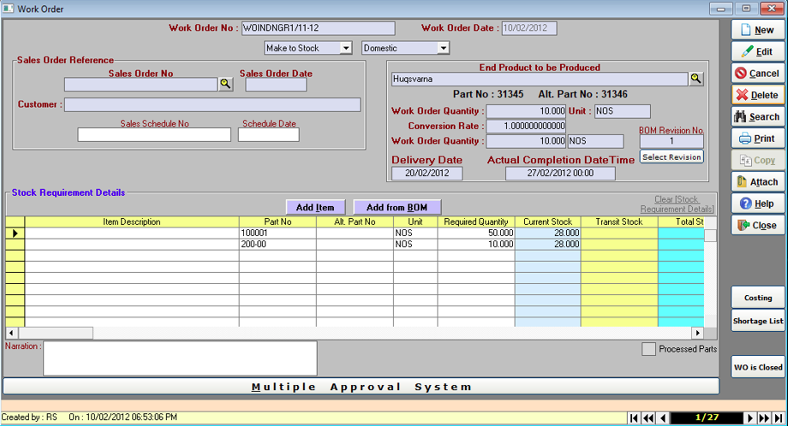This screenshot has height=426, width=788.
Task: Click Clear Stock Requirement Details link
Action: pos(677,204)
